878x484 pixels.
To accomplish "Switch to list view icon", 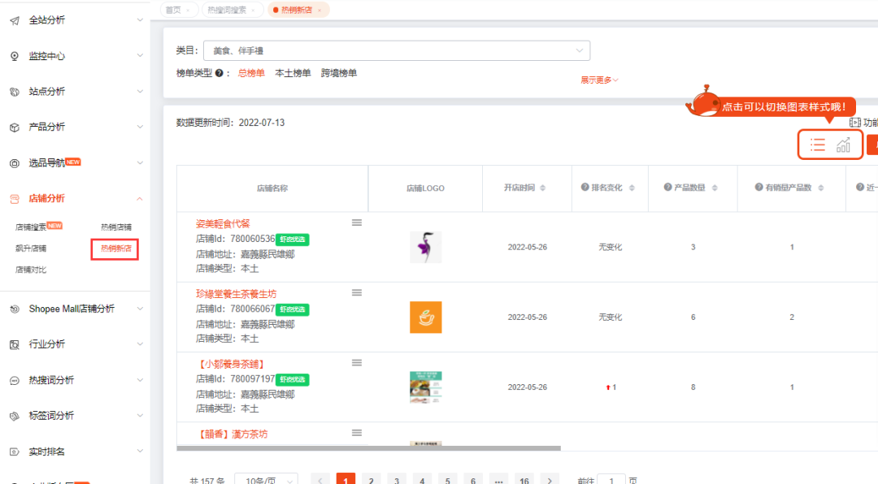I will [x=818, y=145].
